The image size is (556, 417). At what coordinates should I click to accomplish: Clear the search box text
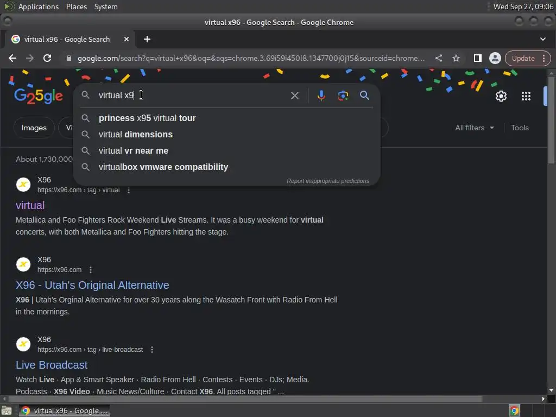295,96
